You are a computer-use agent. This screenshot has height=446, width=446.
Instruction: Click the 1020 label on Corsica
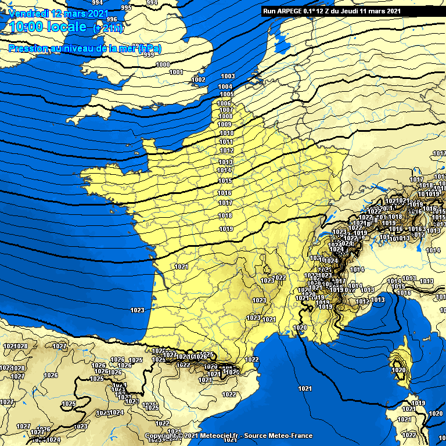[x=398, y=370]
